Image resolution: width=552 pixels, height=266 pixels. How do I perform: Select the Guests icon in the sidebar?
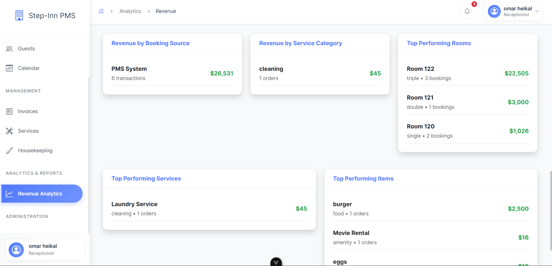click(9, 48)
